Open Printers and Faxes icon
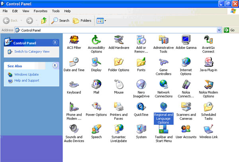Viewport: 239px width, 162px height. click(x=119, y=107)
